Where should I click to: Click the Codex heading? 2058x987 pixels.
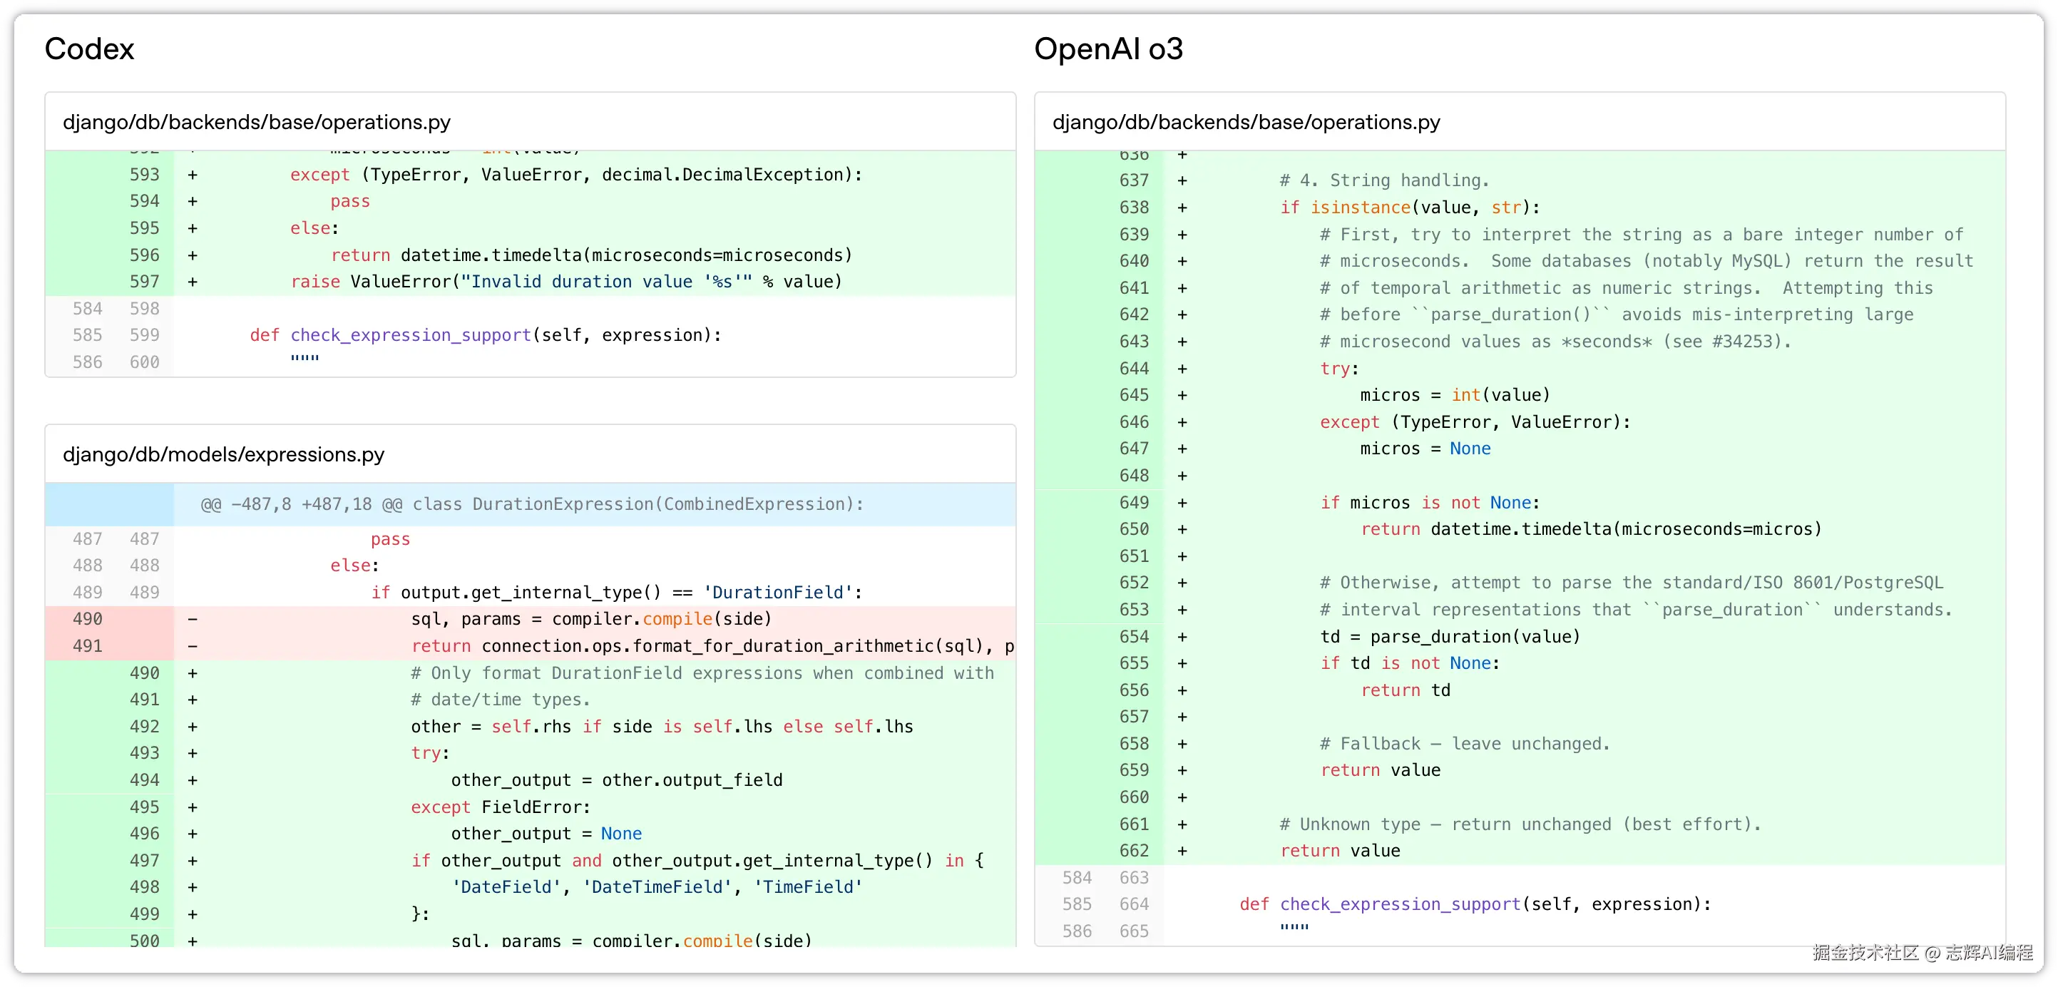click(x=88, y=48)
